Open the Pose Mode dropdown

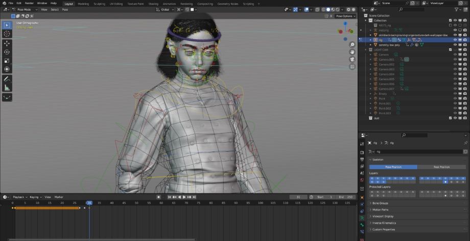[x=25, y=10]
